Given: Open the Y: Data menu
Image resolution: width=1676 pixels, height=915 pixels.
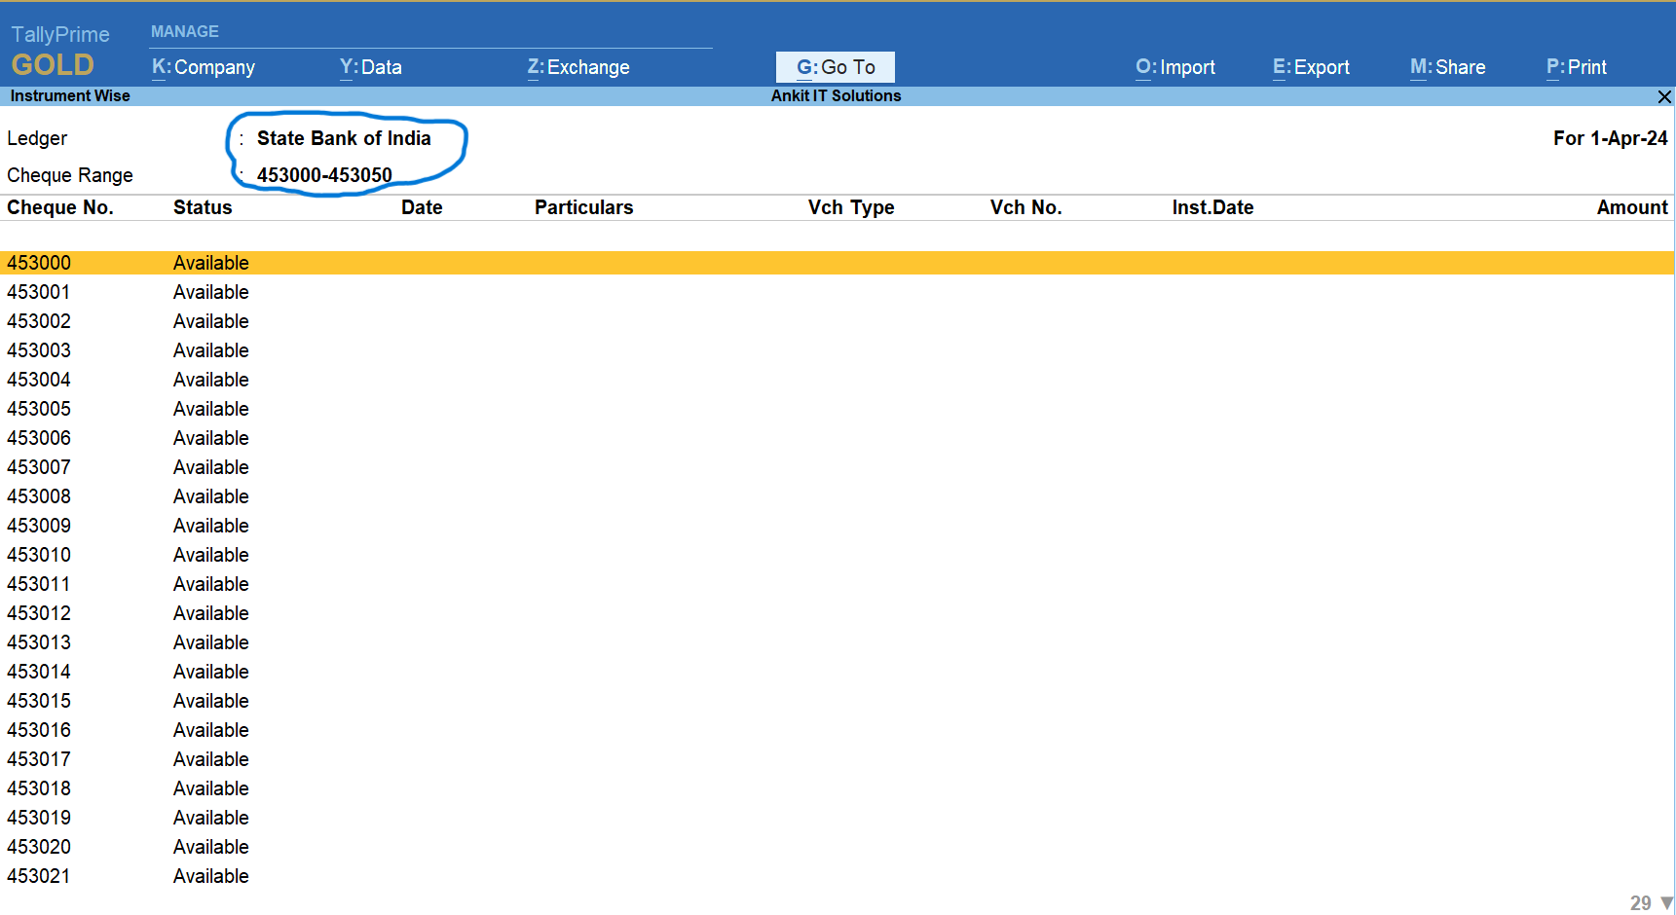Looking at the screenshot, I should [370, 67].
